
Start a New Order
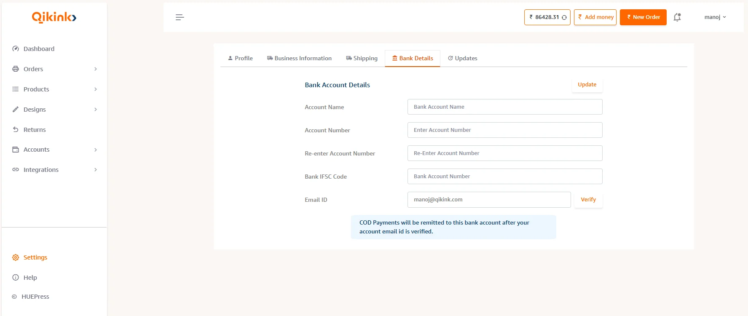(643, 17)
